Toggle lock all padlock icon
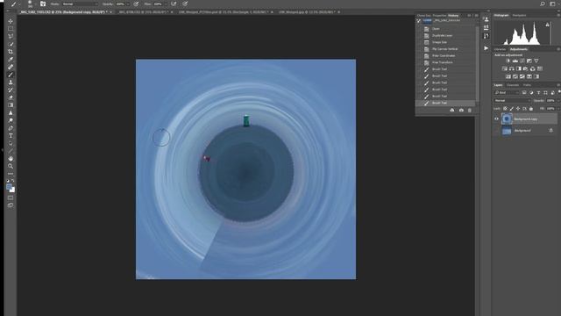Screen dimensions: 561x316 click(531, 109)
